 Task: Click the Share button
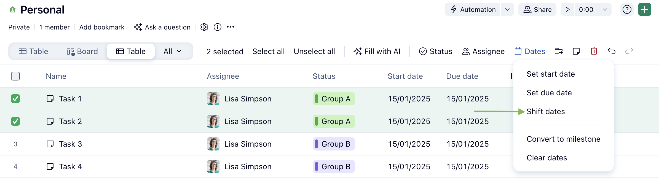pos(537,10)
